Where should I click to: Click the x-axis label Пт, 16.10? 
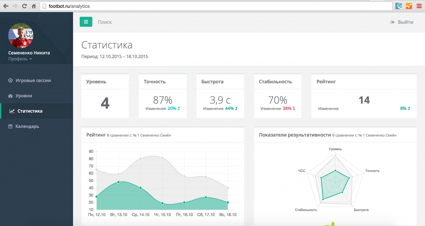pyautogui.click(x=184, y=215)
